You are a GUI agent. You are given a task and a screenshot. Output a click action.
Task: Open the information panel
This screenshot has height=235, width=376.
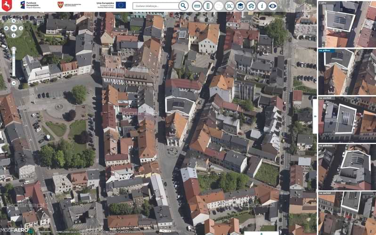pos(262,6)
